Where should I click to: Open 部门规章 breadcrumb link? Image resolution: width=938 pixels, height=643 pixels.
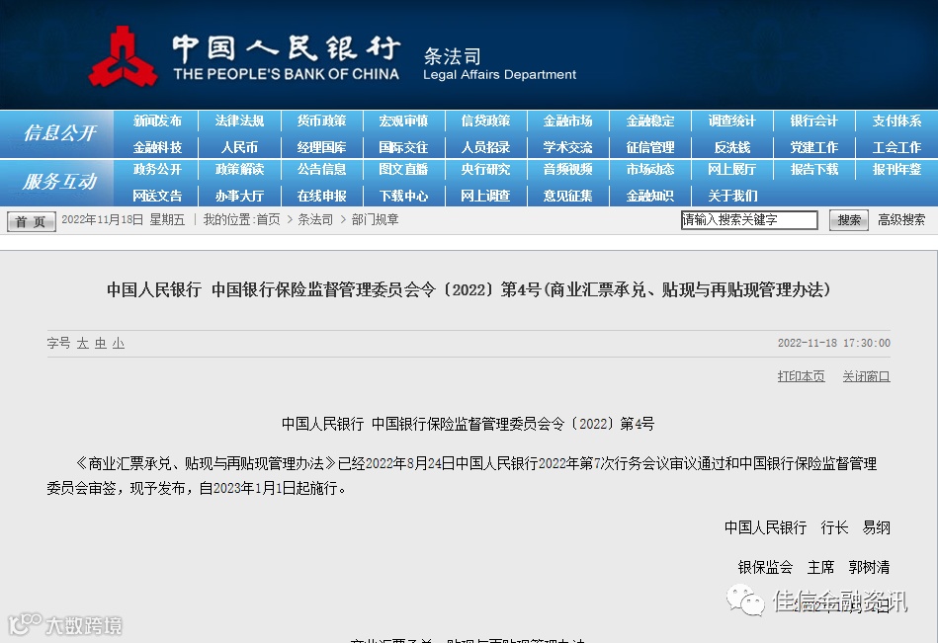pyautogui.click(x=375, y=220)
